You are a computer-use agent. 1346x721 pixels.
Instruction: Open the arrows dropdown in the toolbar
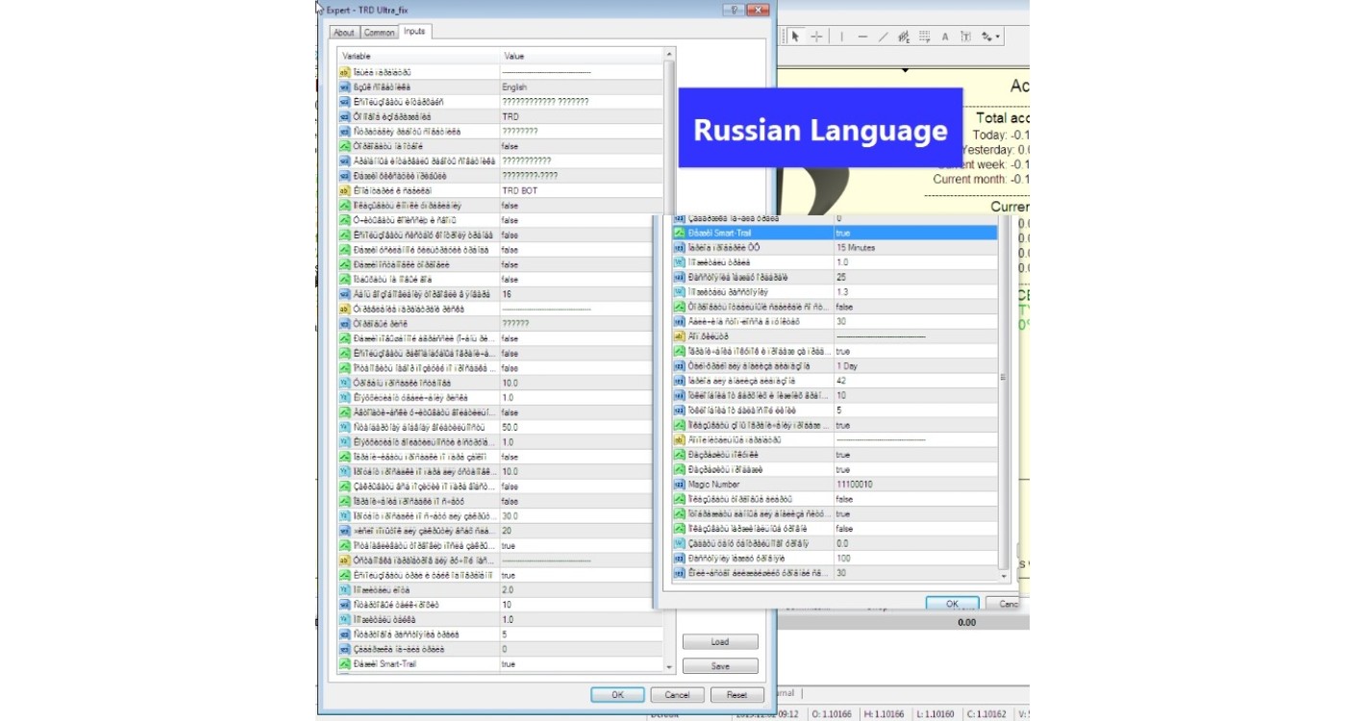click(x=991, y=37)
